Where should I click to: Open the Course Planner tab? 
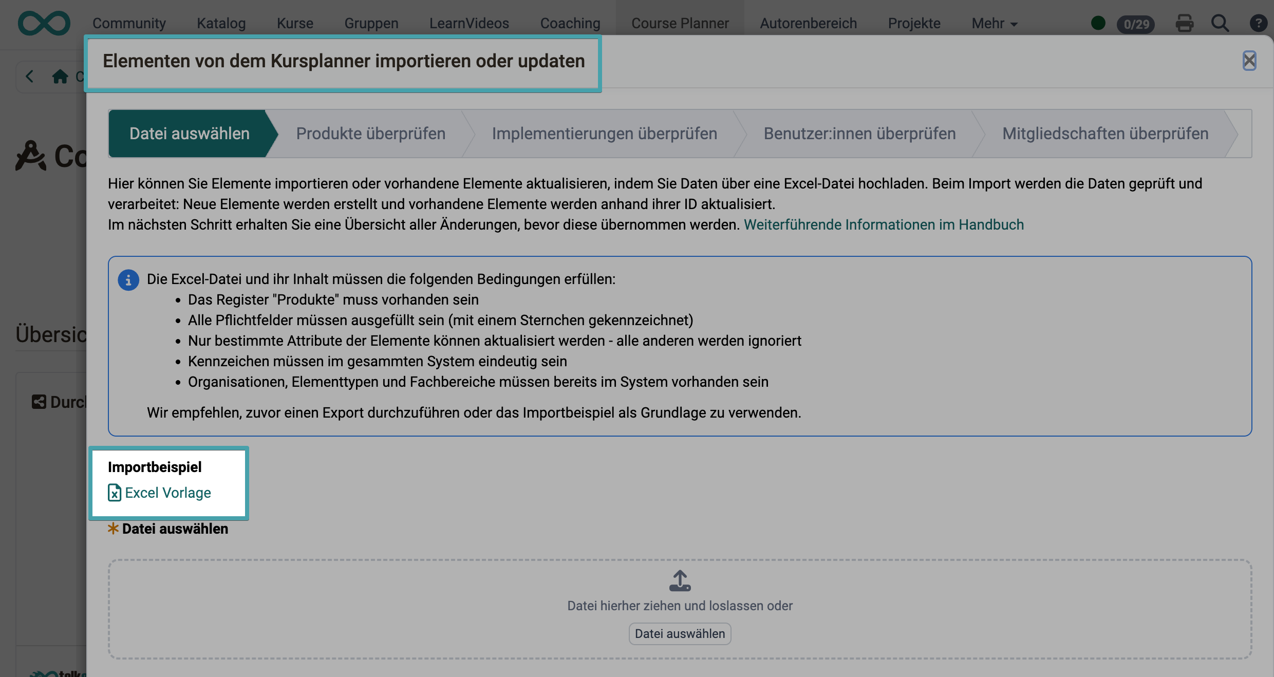tap(680, 23)
